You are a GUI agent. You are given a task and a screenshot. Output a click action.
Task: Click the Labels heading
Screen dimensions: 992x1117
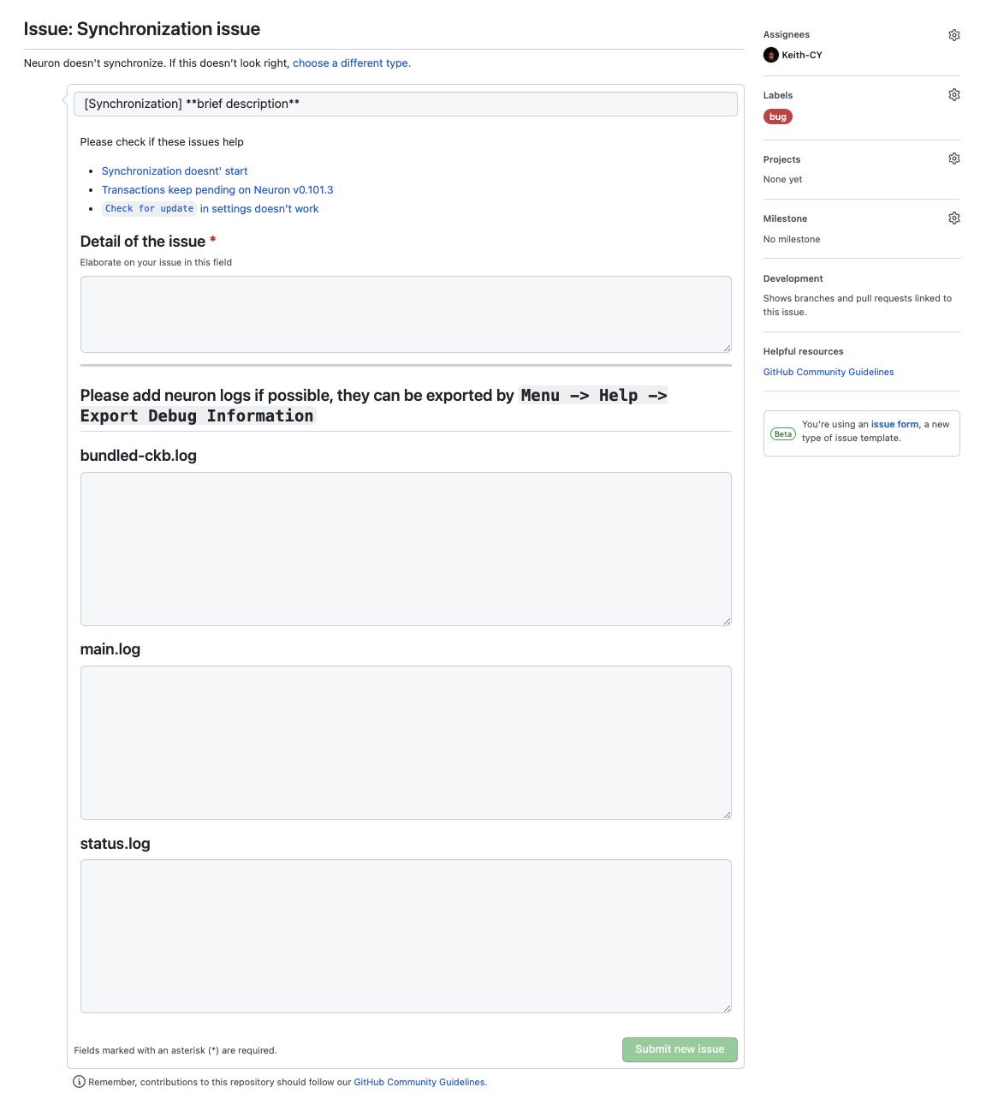[778, 95]
